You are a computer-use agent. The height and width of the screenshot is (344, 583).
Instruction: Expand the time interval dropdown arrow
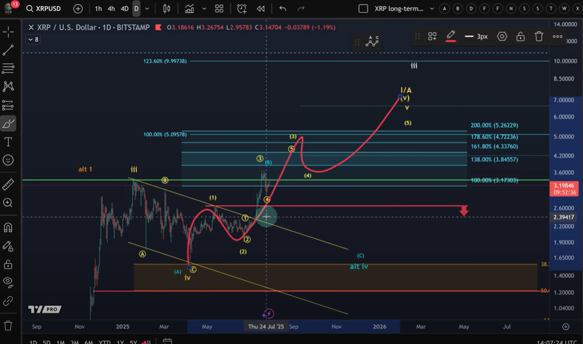tap(147, 9)
